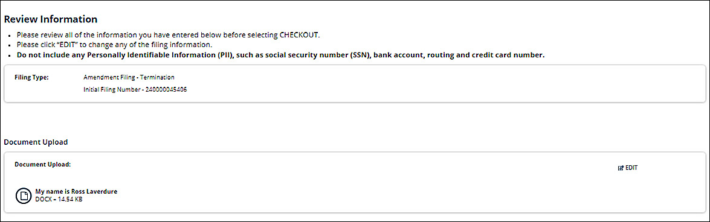Click the instruction mentioning "EDIT" to change filing
The image size is (710, 222).
(115, 45)
